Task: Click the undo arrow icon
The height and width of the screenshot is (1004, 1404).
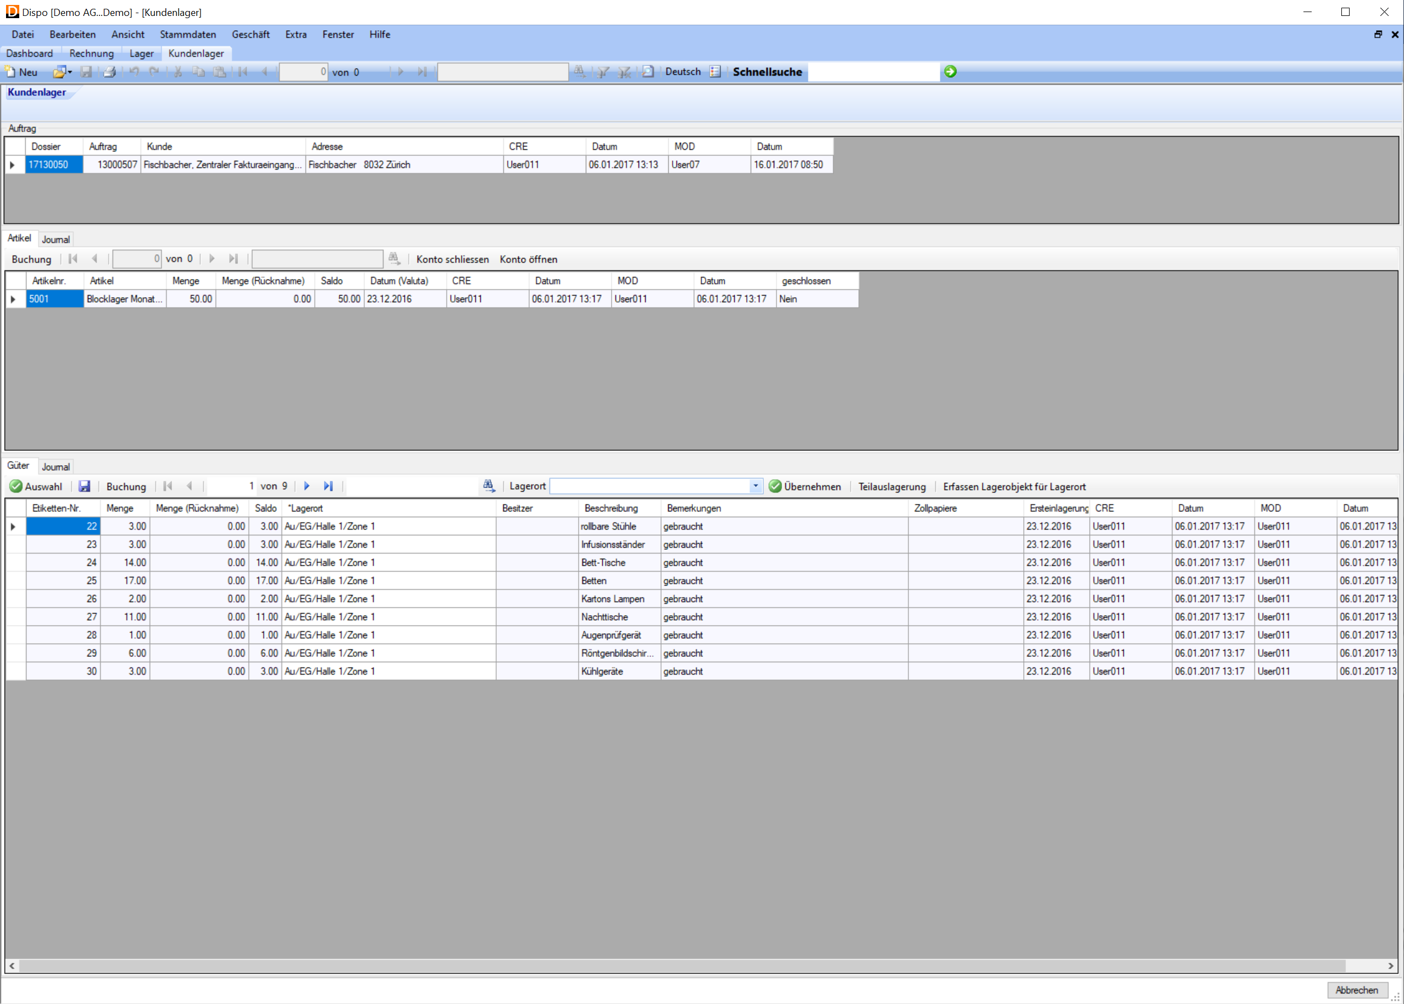Action: (x=134, y=72)
